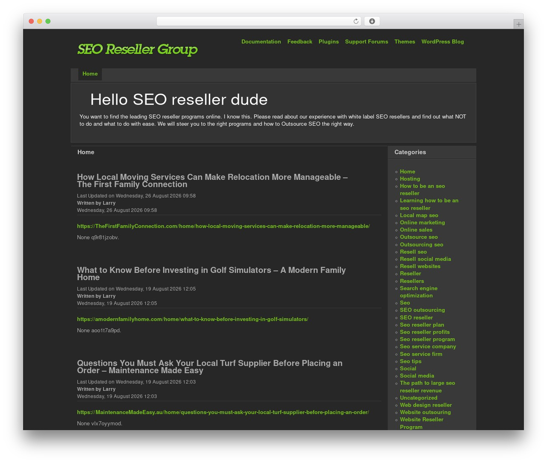Open the Social category
The width and height of the screenshot is (547, 463).
point(408,369)
